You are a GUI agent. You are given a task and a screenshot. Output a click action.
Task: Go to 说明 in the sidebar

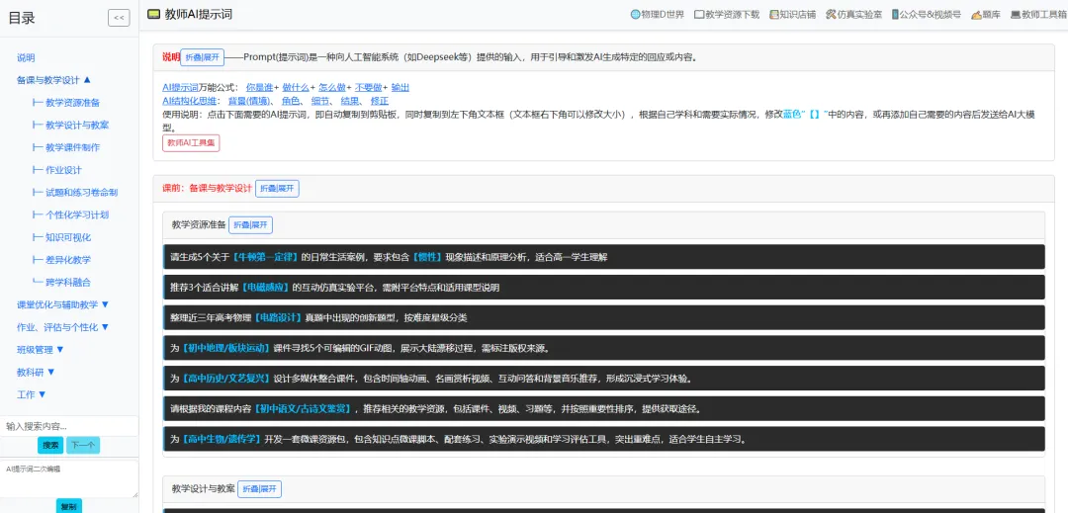[x=26, y=58]
